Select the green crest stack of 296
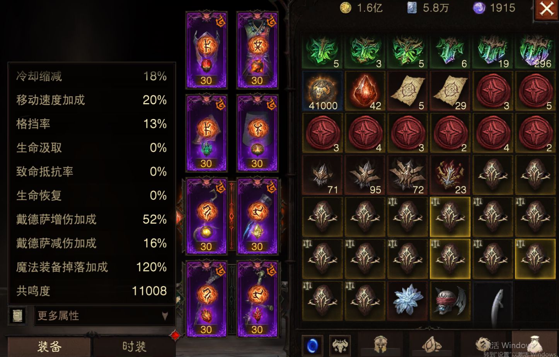559x357 pixels. tap(535, 49)
